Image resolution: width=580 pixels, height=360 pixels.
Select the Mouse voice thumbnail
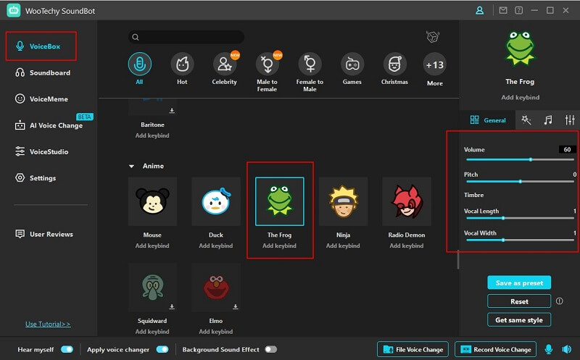[152, 201]
